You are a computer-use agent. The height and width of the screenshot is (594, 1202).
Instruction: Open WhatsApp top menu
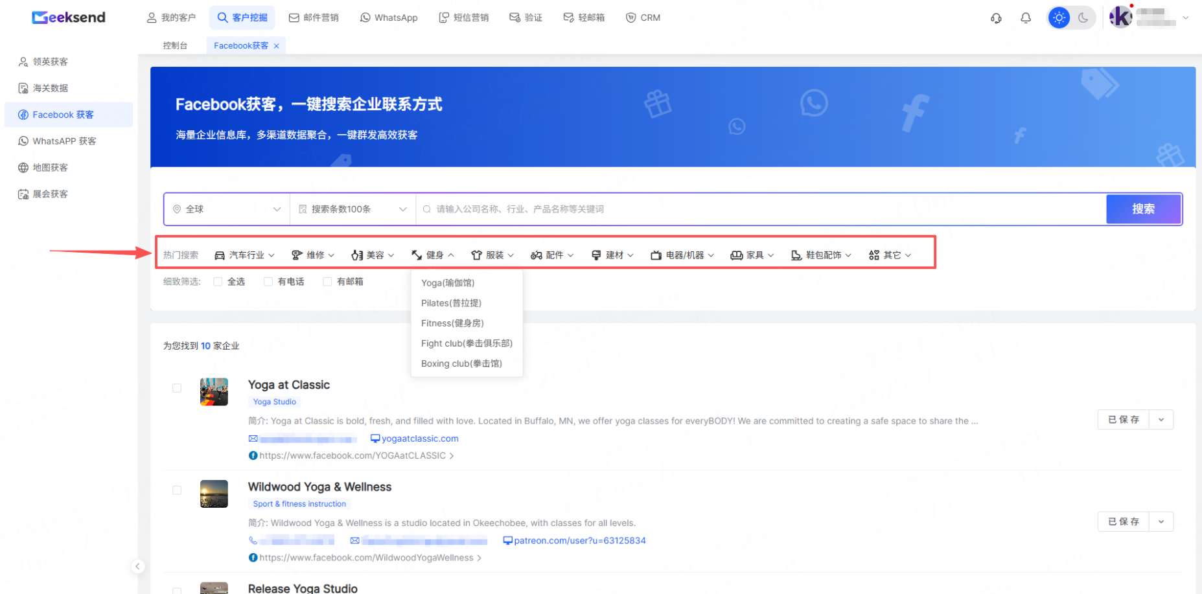389,17
